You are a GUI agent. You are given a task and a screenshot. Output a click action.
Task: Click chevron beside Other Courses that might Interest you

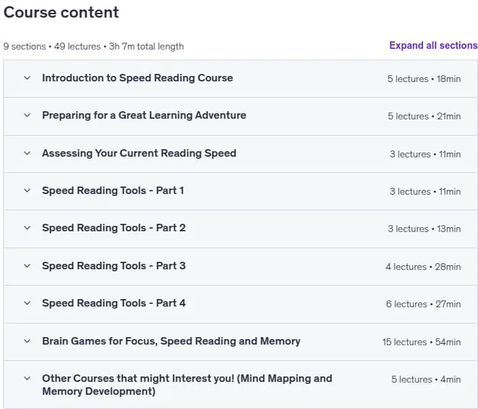coord(27,378)
